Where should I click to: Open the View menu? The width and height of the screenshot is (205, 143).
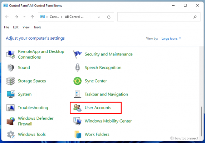coord(26,27)
